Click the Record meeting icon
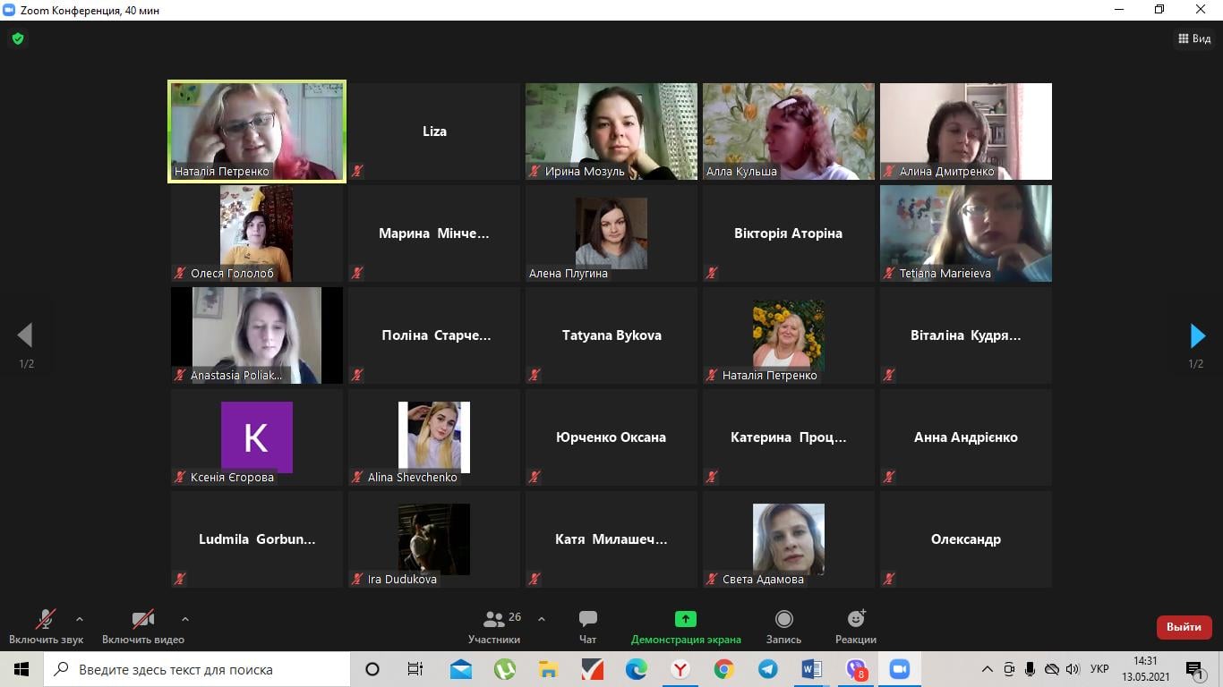This screenshot has width=1223, height=687. pyautogui.click(x=783, y=619)
